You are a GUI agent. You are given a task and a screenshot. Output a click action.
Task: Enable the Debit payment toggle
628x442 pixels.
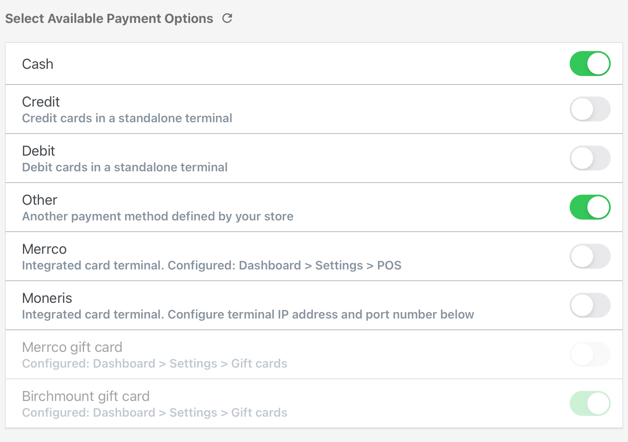coord(590,158)
